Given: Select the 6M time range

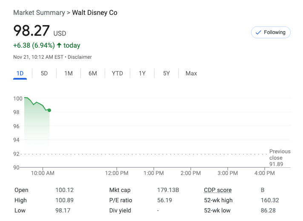Looking at the screenshot, I should point(93,74).
